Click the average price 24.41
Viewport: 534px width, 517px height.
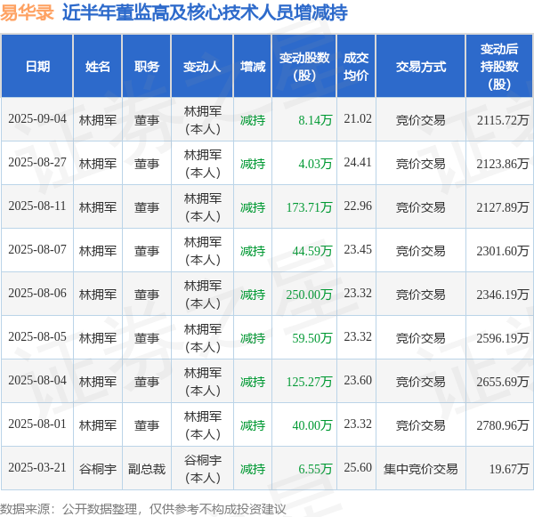(358, 163)
